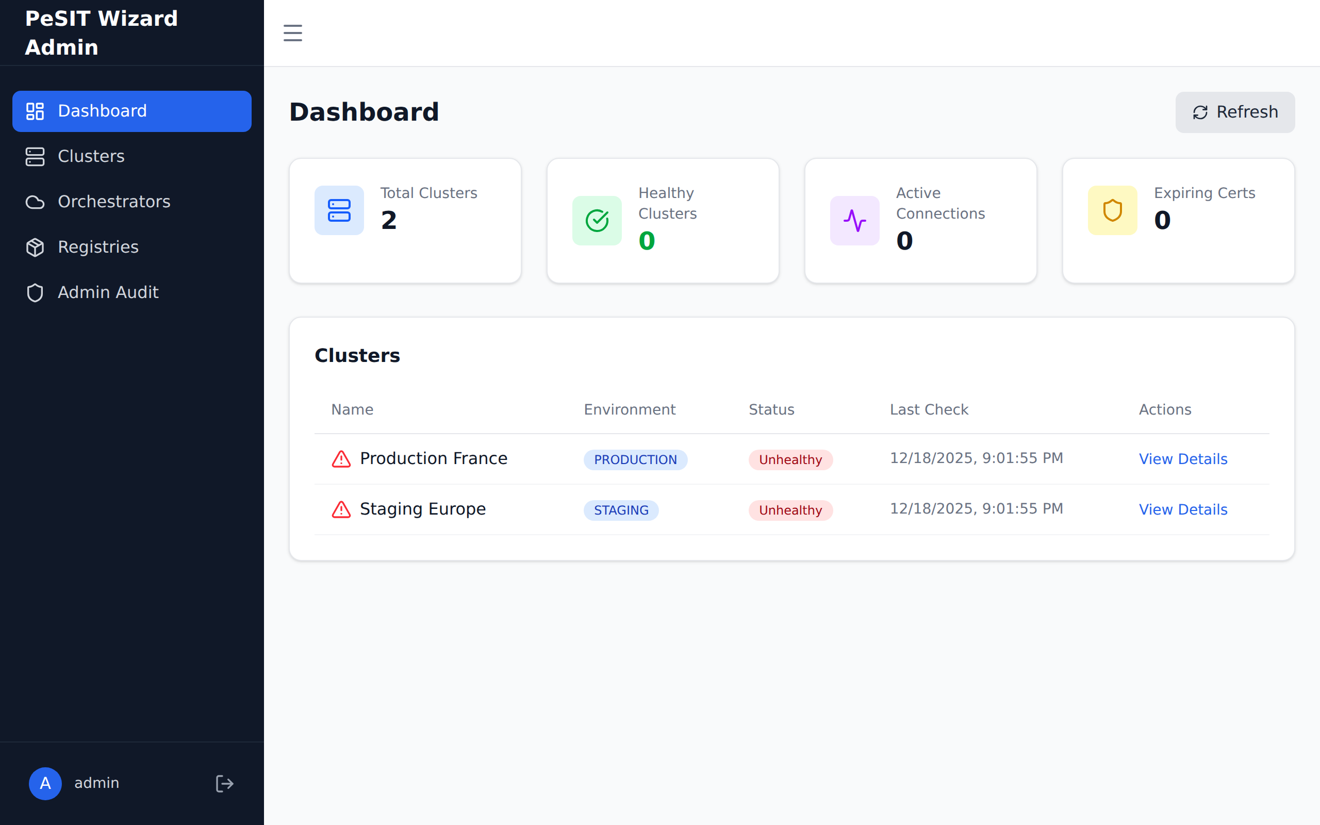Select the Dashboard grid icon in sidebar

[35, 111]
